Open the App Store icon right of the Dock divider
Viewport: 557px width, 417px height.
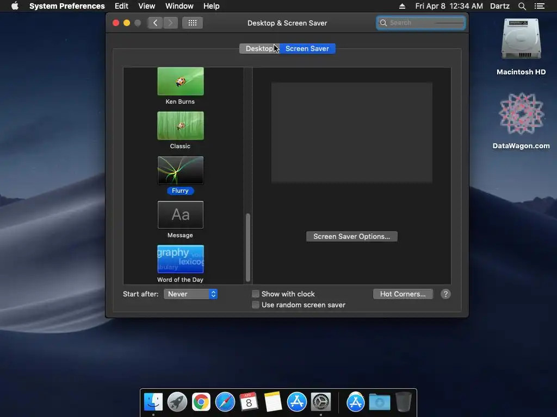(356, 402)
